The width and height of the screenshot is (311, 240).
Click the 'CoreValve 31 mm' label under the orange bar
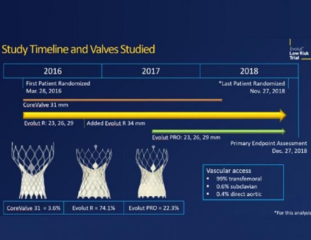point(45,105)
